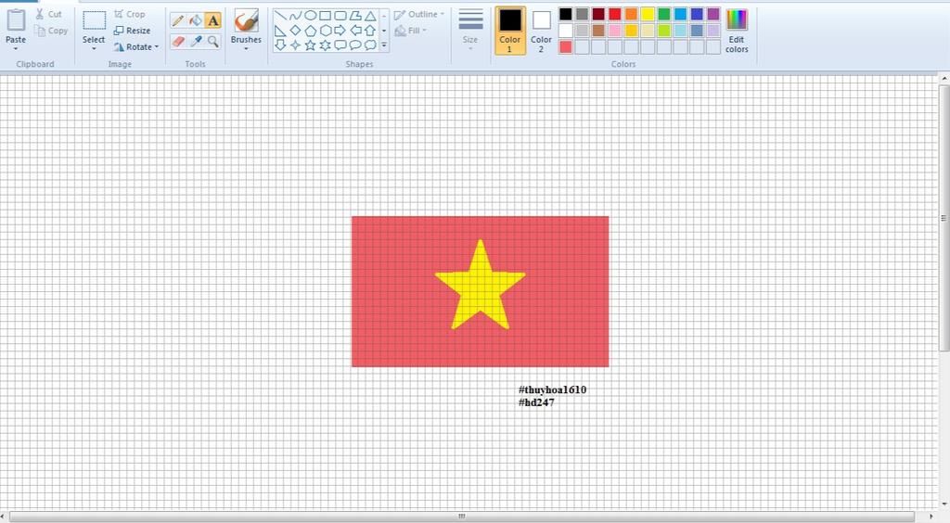Choose the Cloud callout shape
950x523 pixels.
(x=369, y=45)
